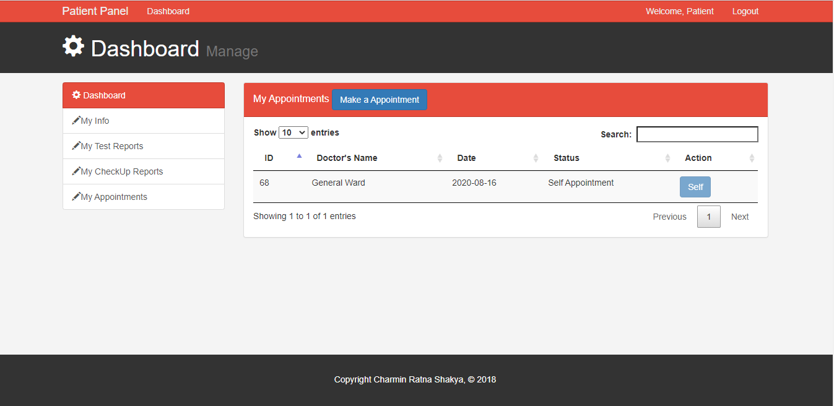Viewport: 834px width, 406px height.
Task: Click the gear icon in sidebar Dashboard item
Action: click(x=76, y=95)
